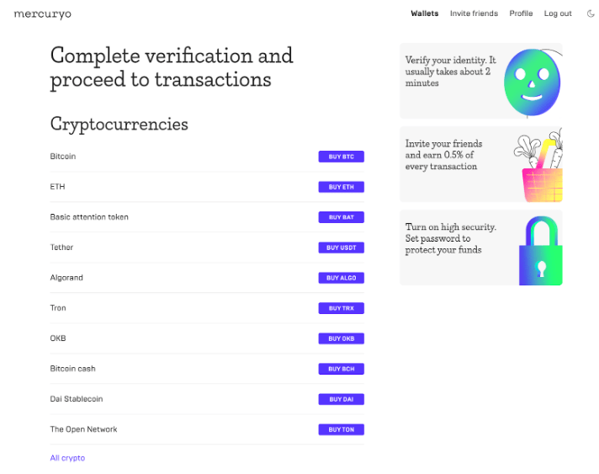Buy Basic attention token with BUY BAT
The image size is (599, 474).
[341, 217]
